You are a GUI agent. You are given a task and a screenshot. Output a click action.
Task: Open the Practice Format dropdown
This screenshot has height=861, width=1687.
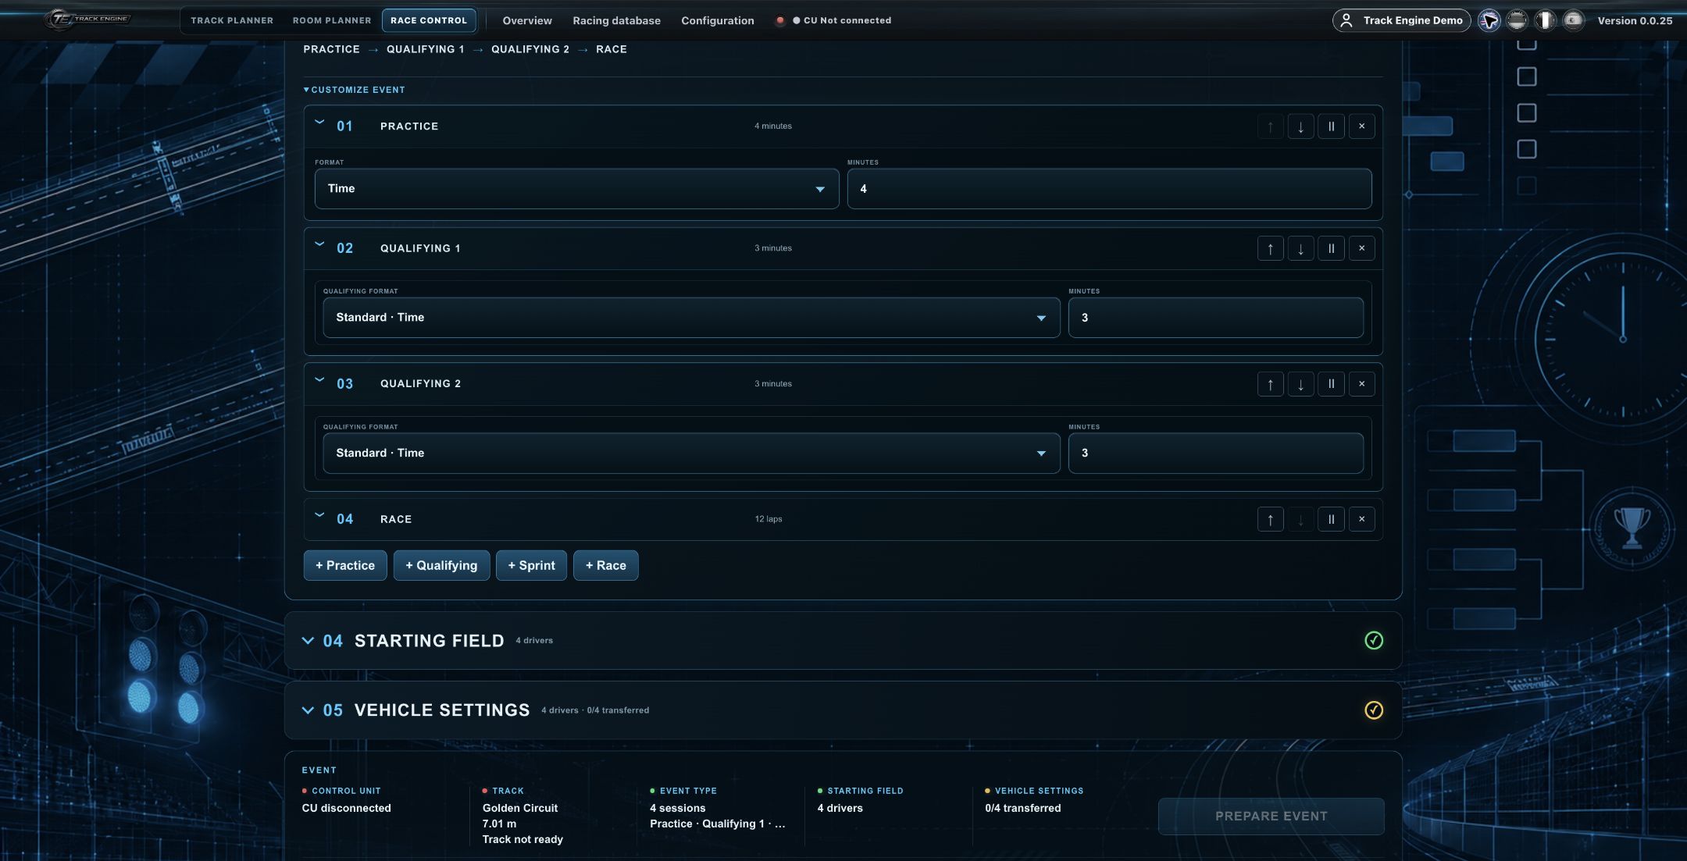[576, 189]
